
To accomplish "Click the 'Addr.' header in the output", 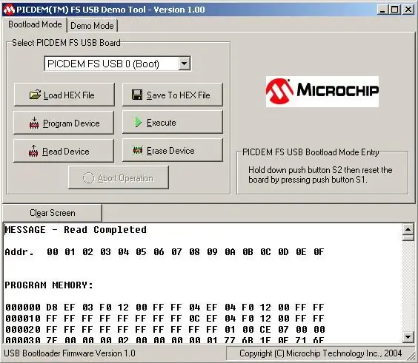I will point(19,252).
